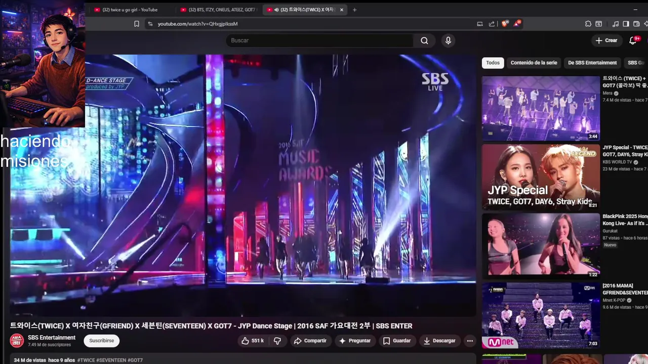This screenshot has width=648, height=364.
Task: Save video with the Guardar button
Action: coord(397,341)
